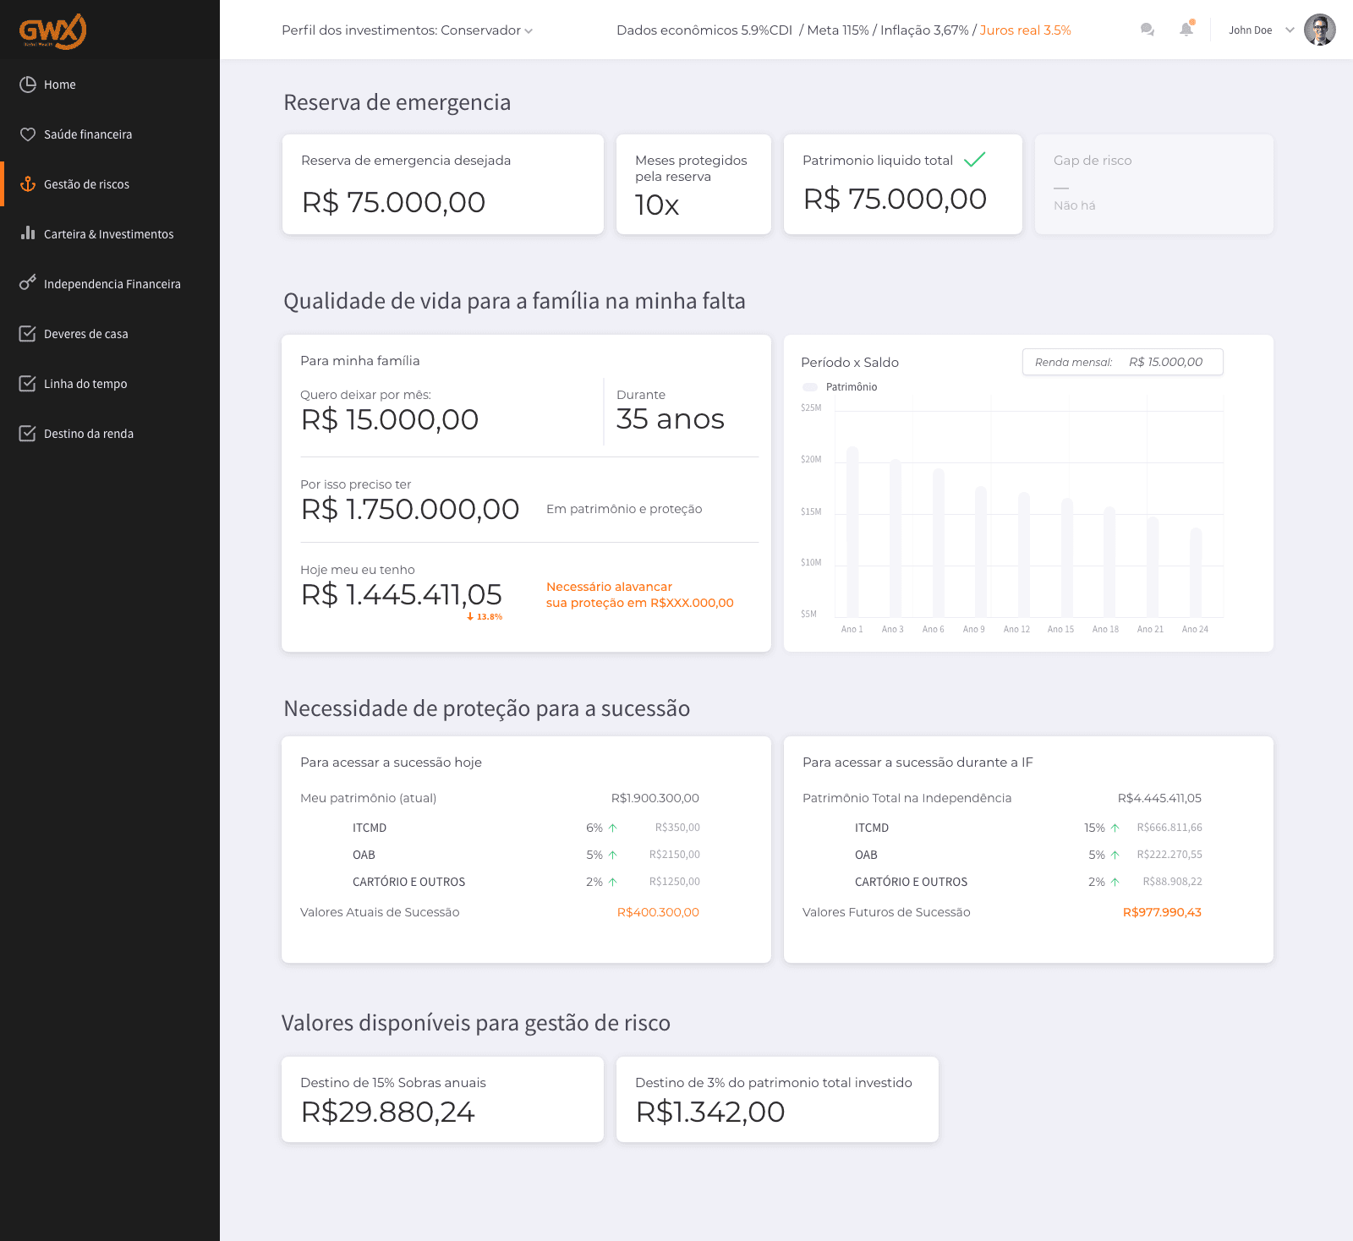This screenshot has height=1241, width=1353.
Task: Click the Reserva de emergencia desejada card
Action: [x=443, y=184]
